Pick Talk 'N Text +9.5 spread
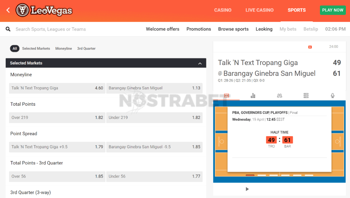 (x=57, y=147)
